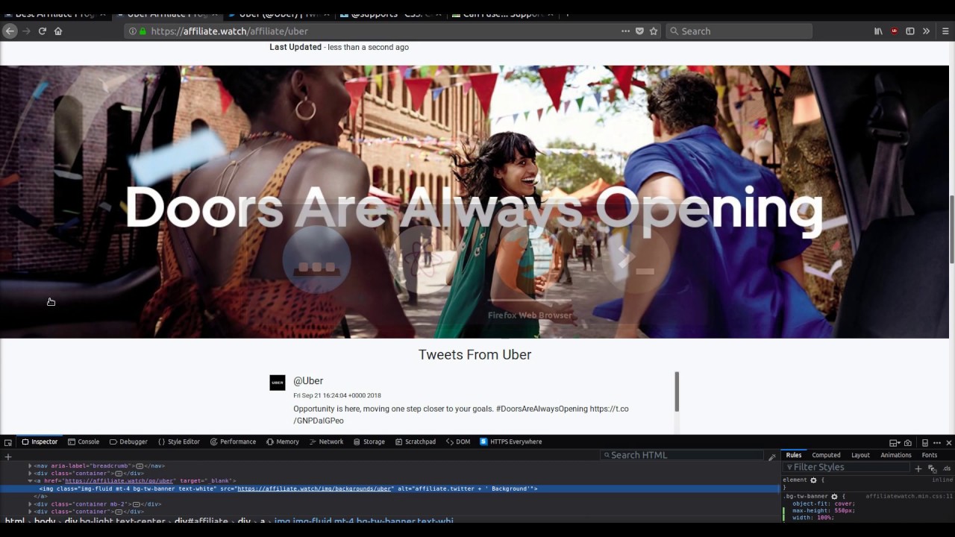Activate the devtools element picker
Viewport: 955px width, 537px height.
8,442
